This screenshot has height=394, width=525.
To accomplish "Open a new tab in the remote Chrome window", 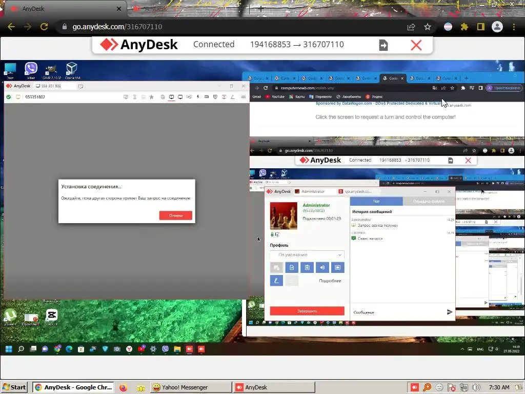I will [466, 78].
